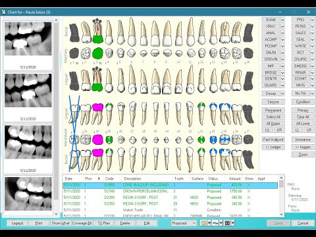
Task: Open the dropdown arrow next to CROWN
Action: pyautogui.click(x=282, y=59)
